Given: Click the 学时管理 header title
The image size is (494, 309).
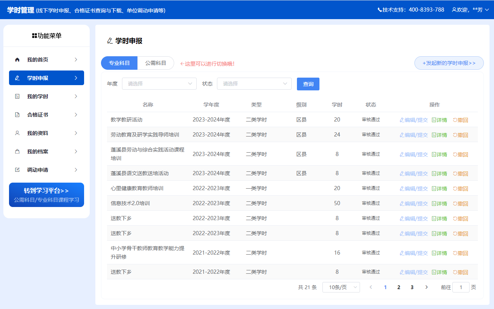Looking at the screenshot, I should pos(21,10).
